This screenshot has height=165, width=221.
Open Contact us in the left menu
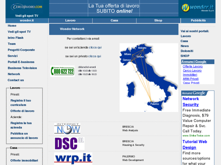[16, 80]
